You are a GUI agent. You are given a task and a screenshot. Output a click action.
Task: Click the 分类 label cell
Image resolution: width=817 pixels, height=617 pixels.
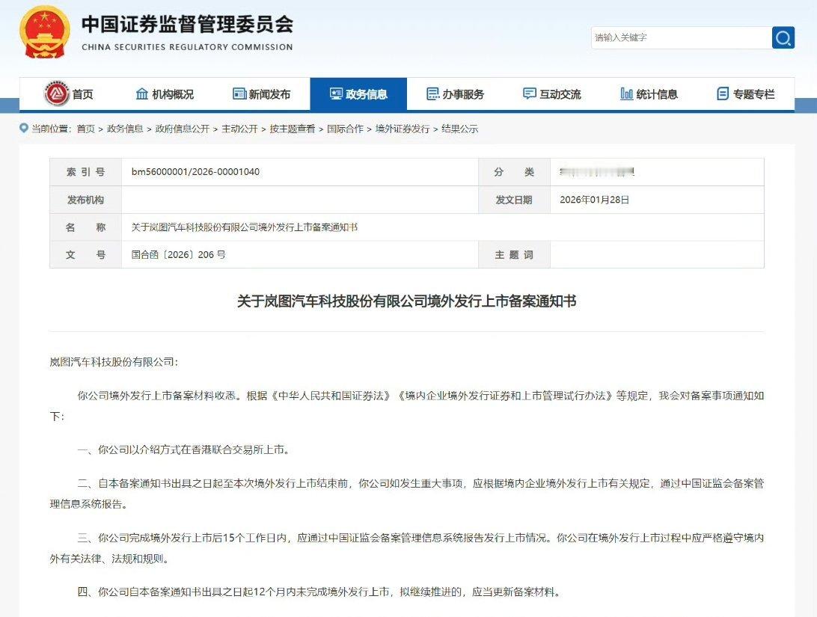coord(514,172)
